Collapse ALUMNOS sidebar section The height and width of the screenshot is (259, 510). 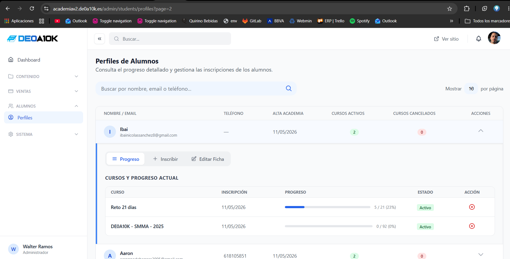pyautogui.click(x=43, y=106)
